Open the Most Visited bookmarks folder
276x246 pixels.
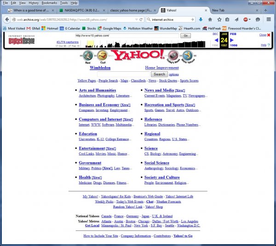pyautogui.click(x=14, y=29)
